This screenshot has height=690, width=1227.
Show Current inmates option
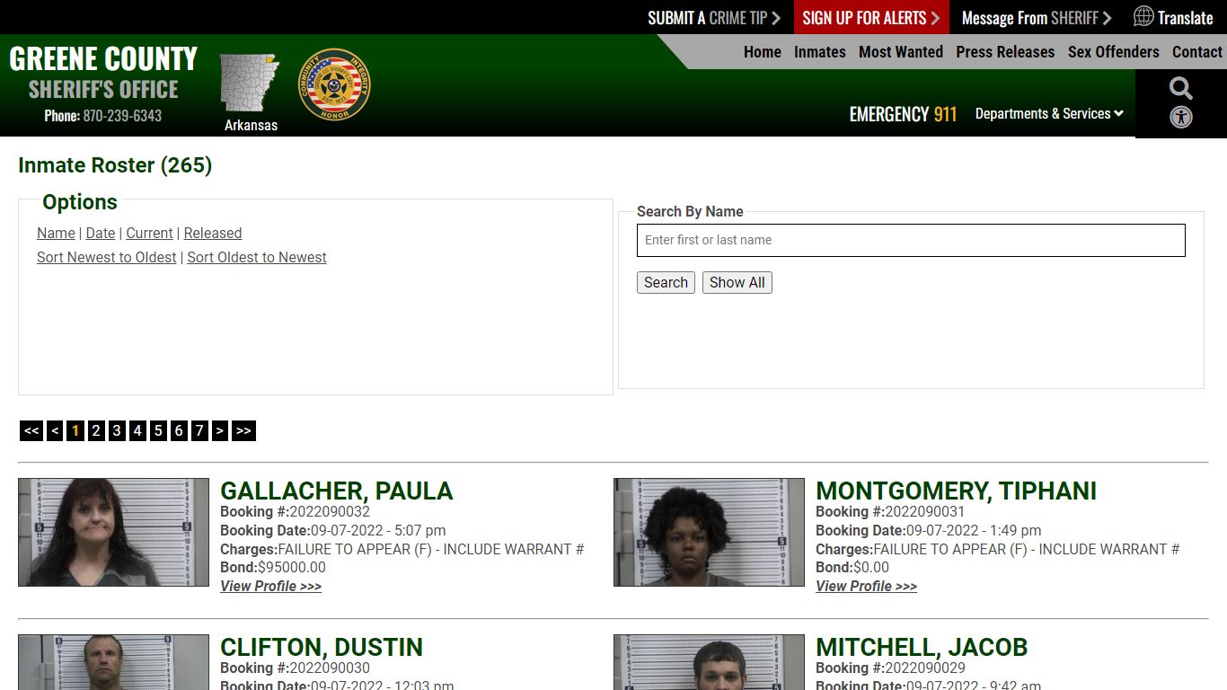click(x=149, y=233)
